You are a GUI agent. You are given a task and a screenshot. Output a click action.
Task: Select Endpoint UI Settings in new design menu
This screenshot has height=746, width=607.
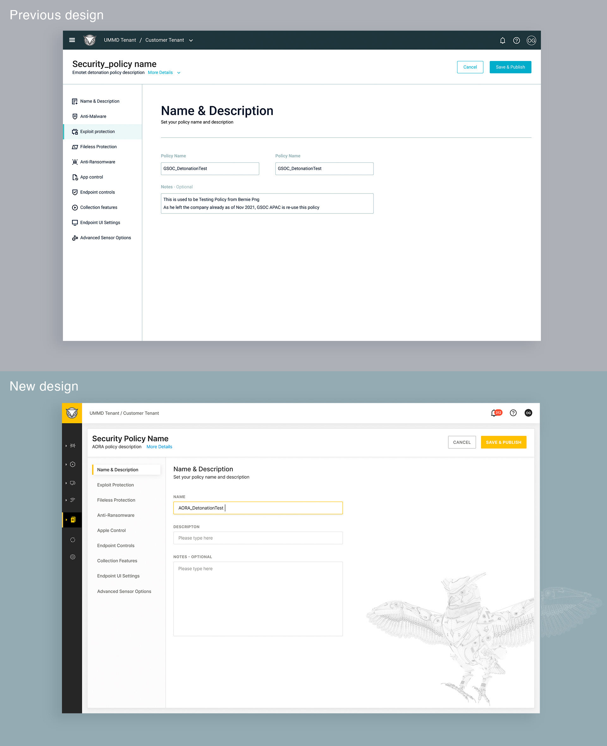click(118, 576)
